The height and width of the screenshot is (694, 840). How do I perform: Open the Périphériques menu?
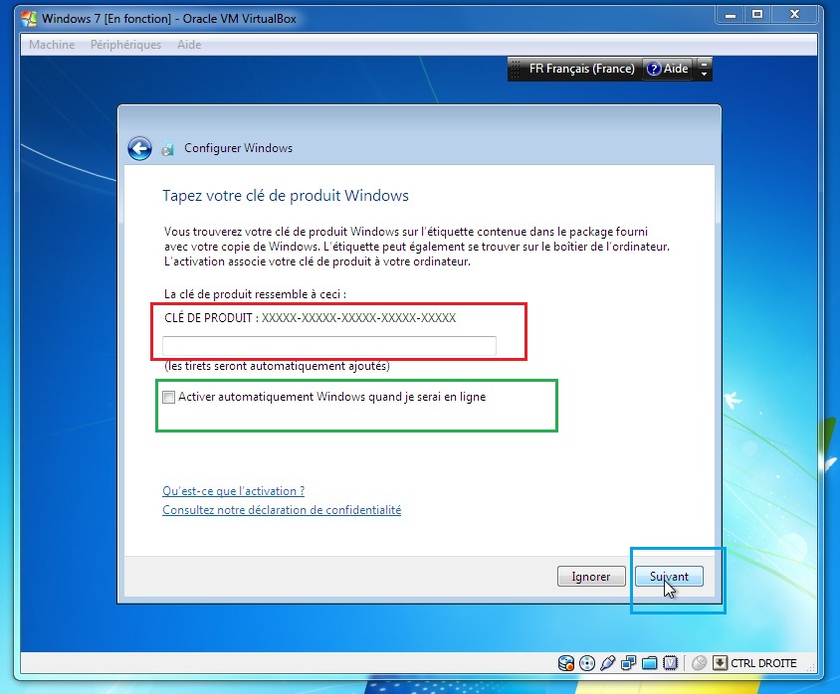[x=125, y=45]
